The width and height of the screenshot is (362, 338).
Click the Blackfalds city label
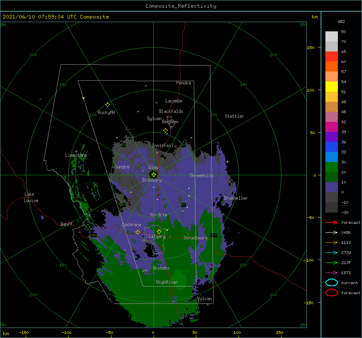click(171, 111)
